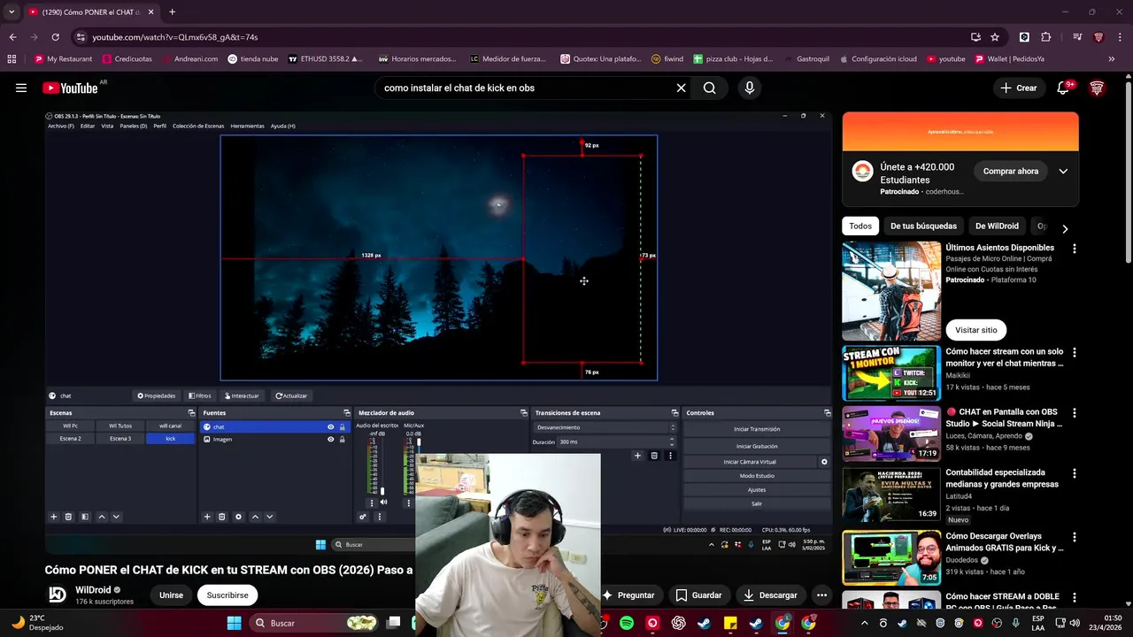Image resolution: width=1133 pixels, height=637 pixels.
Task: Open the My Restaurant bookmark
Action: click(x=63, y=59)
